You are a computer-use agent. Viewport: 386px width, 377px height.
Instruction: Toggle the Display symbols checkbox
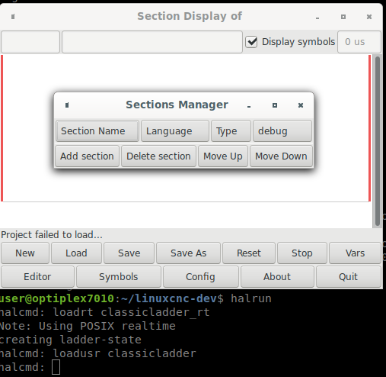click(x=251, y=42)
